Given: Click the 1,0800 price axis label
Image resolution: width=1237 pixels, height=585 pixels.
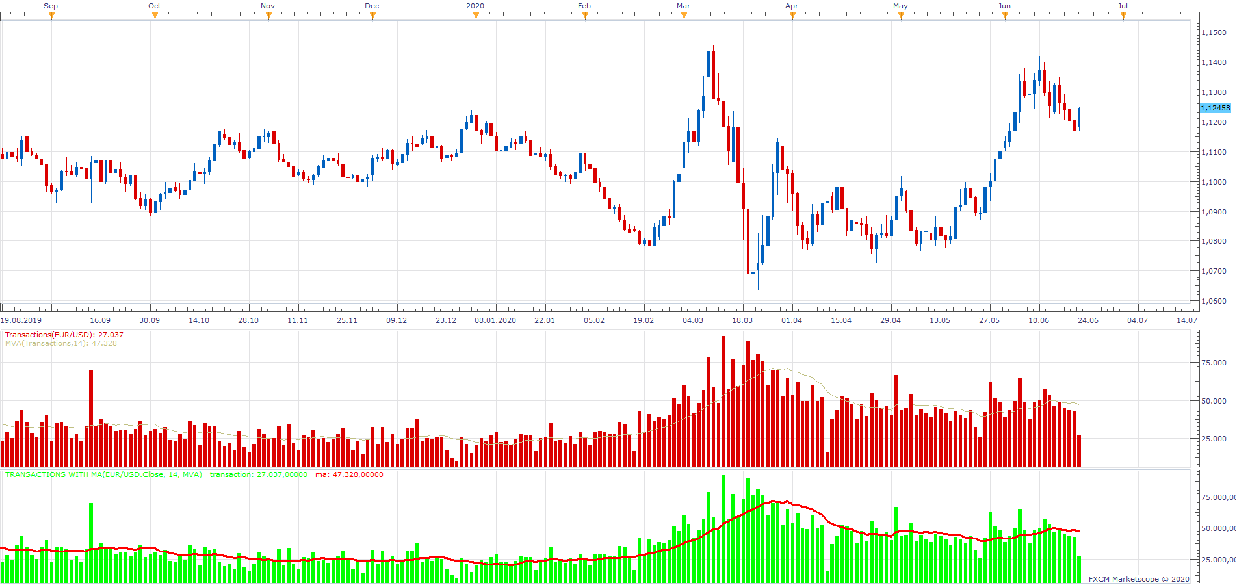Looking at the screenshot, I should pyautogui.click(x=1214, y=241).
